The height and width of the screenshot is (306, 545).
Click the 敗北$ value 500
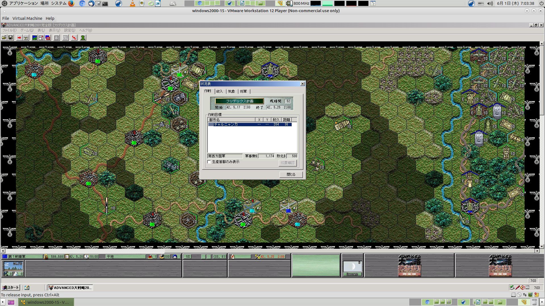pos(292,156)
